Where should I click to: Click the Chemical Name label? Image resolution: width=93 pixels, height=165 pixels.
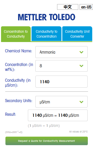pos(19,51)
